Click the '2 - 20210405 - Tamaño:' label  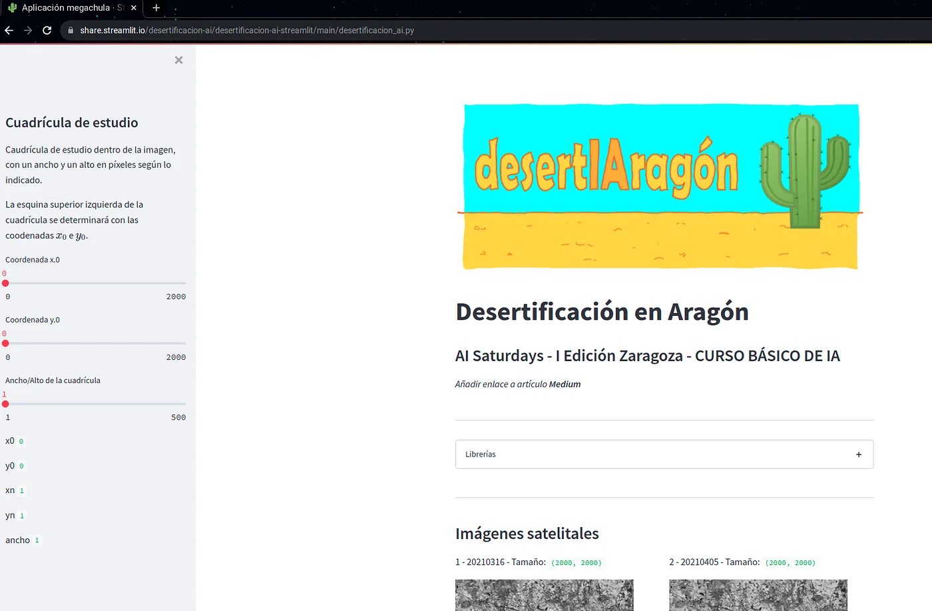point(714,562)
